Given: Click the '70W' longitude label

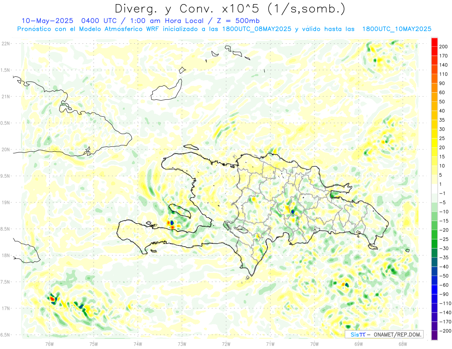Looking at the screenshot, I should coord(314,344).
